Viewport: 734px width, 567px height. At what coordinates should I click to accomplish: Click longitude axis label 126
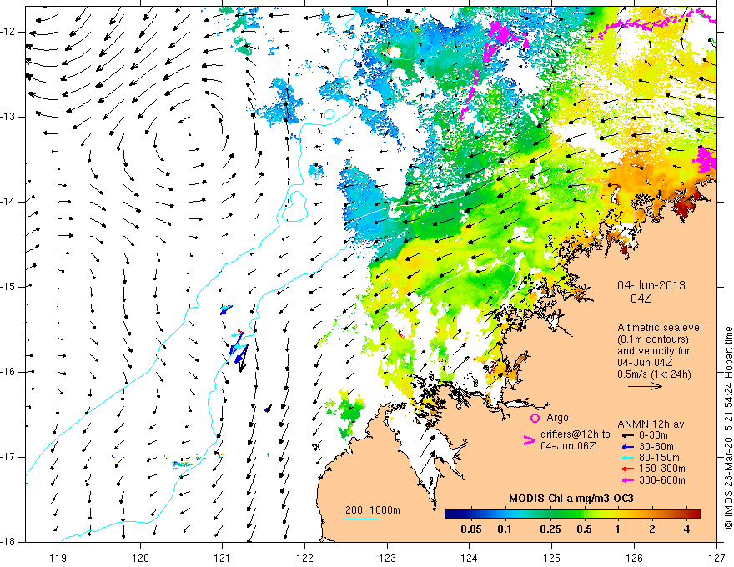pyautogui.click(x=634, y=558)
